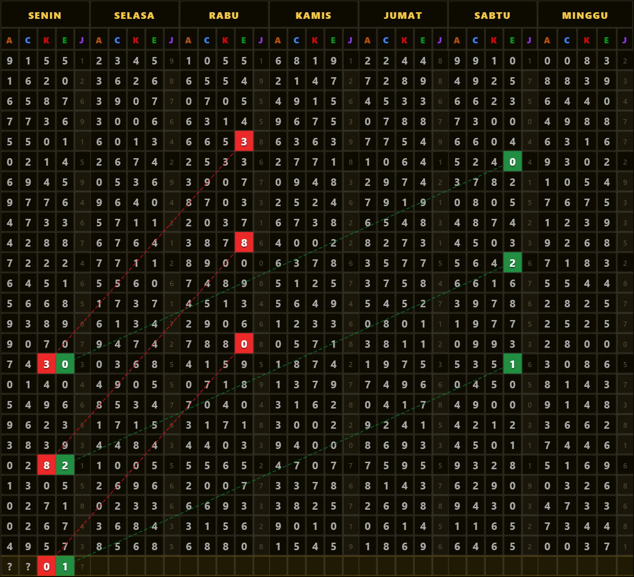634x577 pixels.
Task: Click the SELASA day header
Action: click(134, 16)
